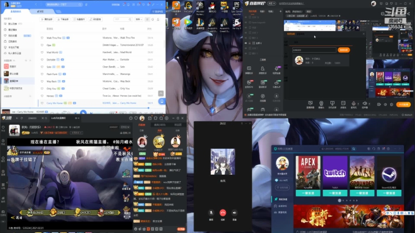Favorite the song Carry Me Home
This screenshot has height=233, width=415.
tap(42, 103)
